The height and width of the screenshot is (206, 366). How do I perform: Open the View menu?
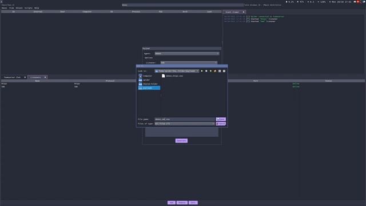click(x=11, y=8)
